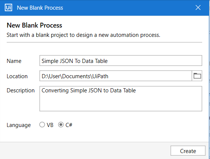Click into the Location path field
The image size is (210, 159).
click(x=116, y=76)
